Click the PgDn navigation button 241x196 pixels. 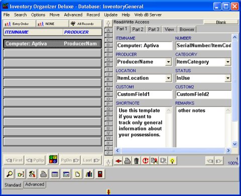70,160
